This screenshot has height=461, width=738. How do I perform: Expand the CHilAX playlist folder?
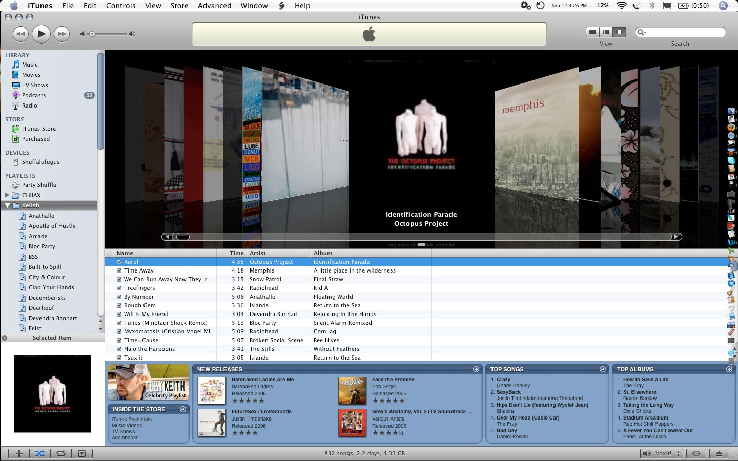(7, 195)
